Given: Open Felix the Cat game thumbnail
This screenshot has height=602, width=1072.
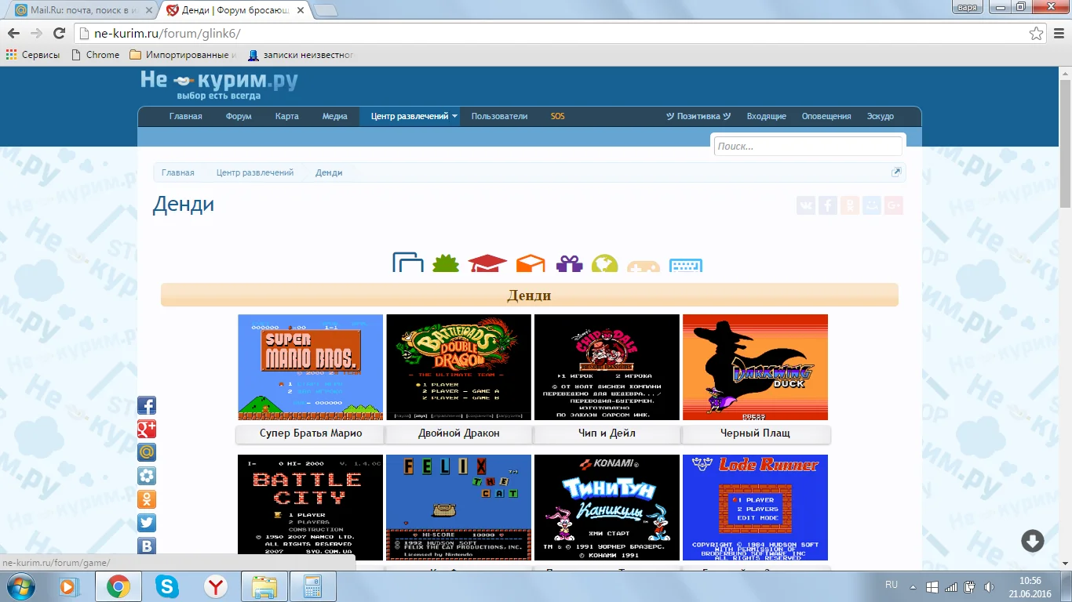Looking at the screenshot, I should pyautogui.click(x=458, y=507).
